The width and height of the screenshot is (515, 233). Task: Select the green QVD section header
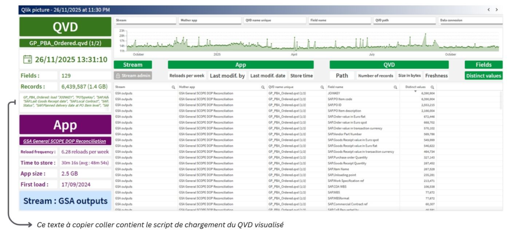click(389, 65)
